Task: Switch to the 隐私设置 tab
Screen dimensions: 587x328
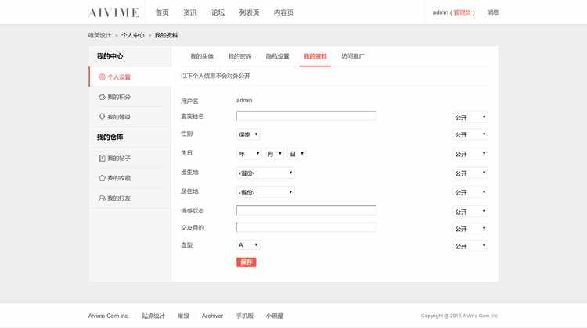Action: pos(277,56)
